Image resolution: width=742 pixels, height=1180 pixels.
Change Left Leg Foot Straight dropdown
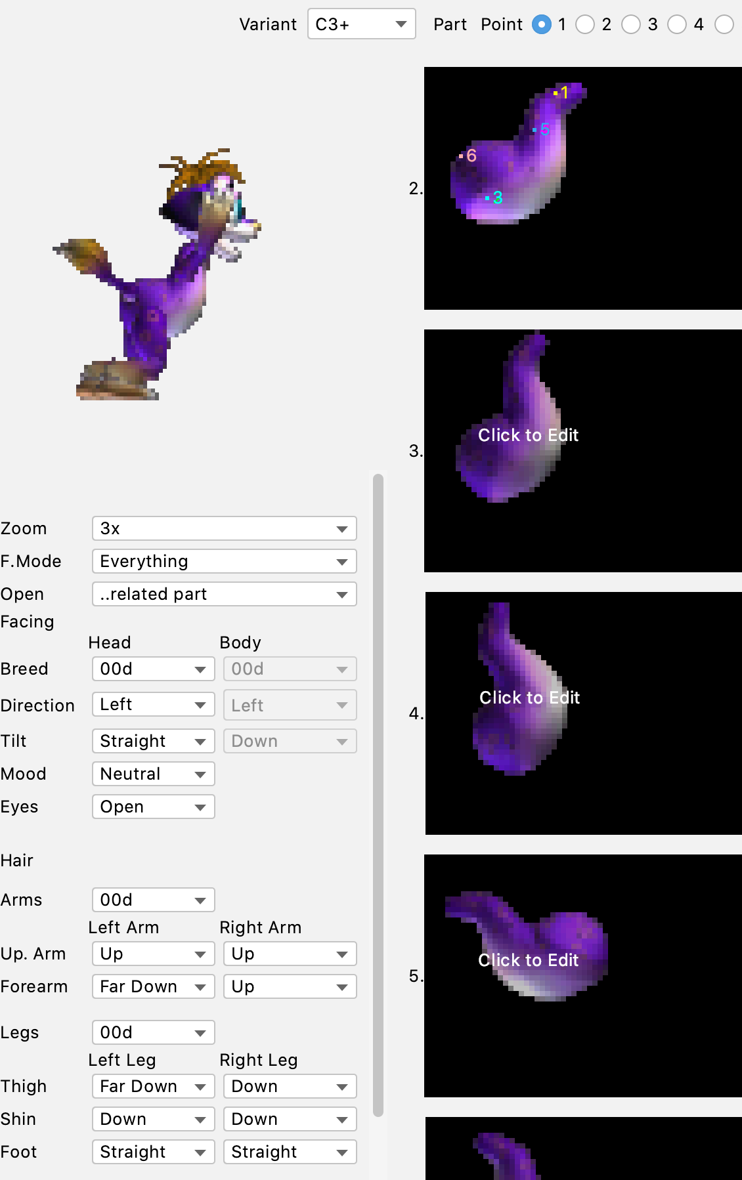(x=154, y=1152)
